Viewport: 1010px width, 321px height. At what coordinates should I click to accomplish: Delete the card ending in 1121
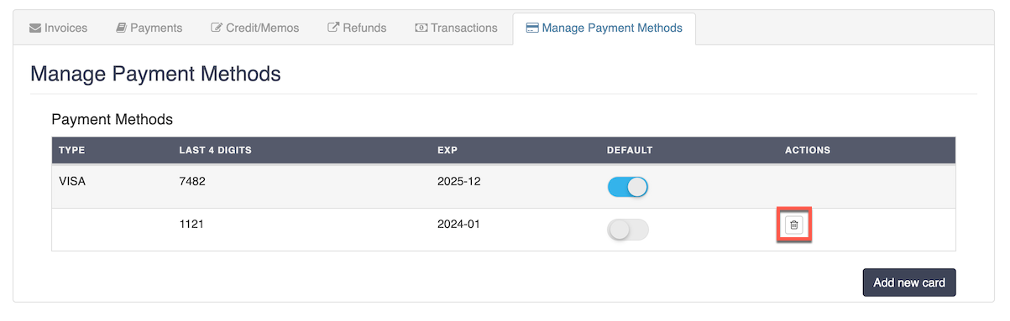tap(793, 225)
